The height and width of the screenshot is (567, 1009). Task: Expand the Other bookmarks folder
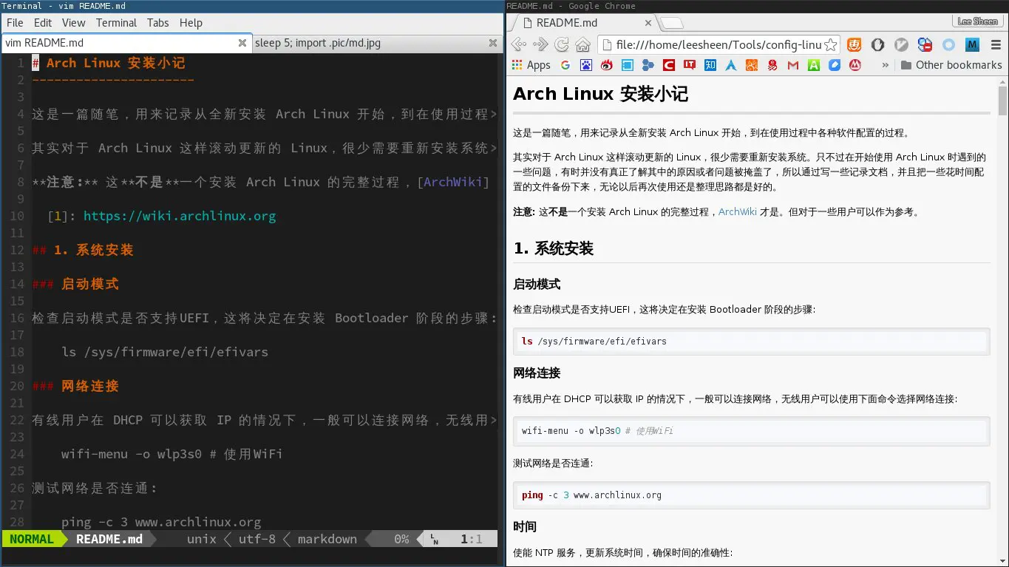pyautogui.click(x=951, y=65)
